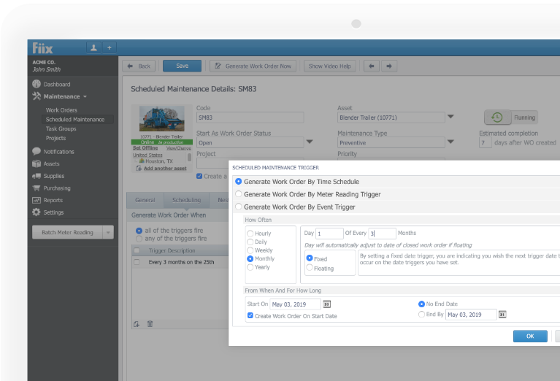The height and width of the screenshot is (381, 560).
Task: Open Notifications in sidebar
Action: point(53,151)
